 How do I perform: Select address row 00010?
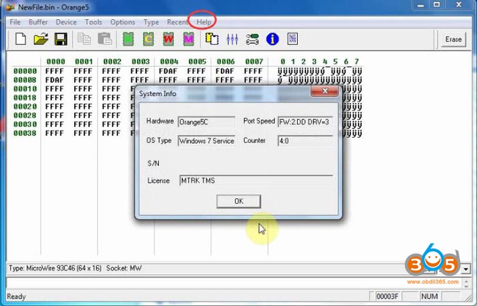coord(25,89)
